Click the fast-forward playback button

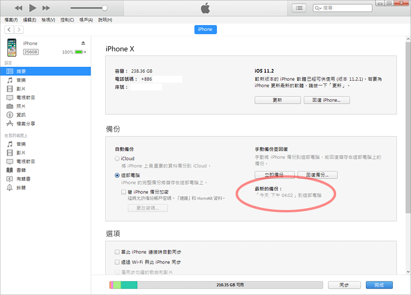tap(46, 8)
